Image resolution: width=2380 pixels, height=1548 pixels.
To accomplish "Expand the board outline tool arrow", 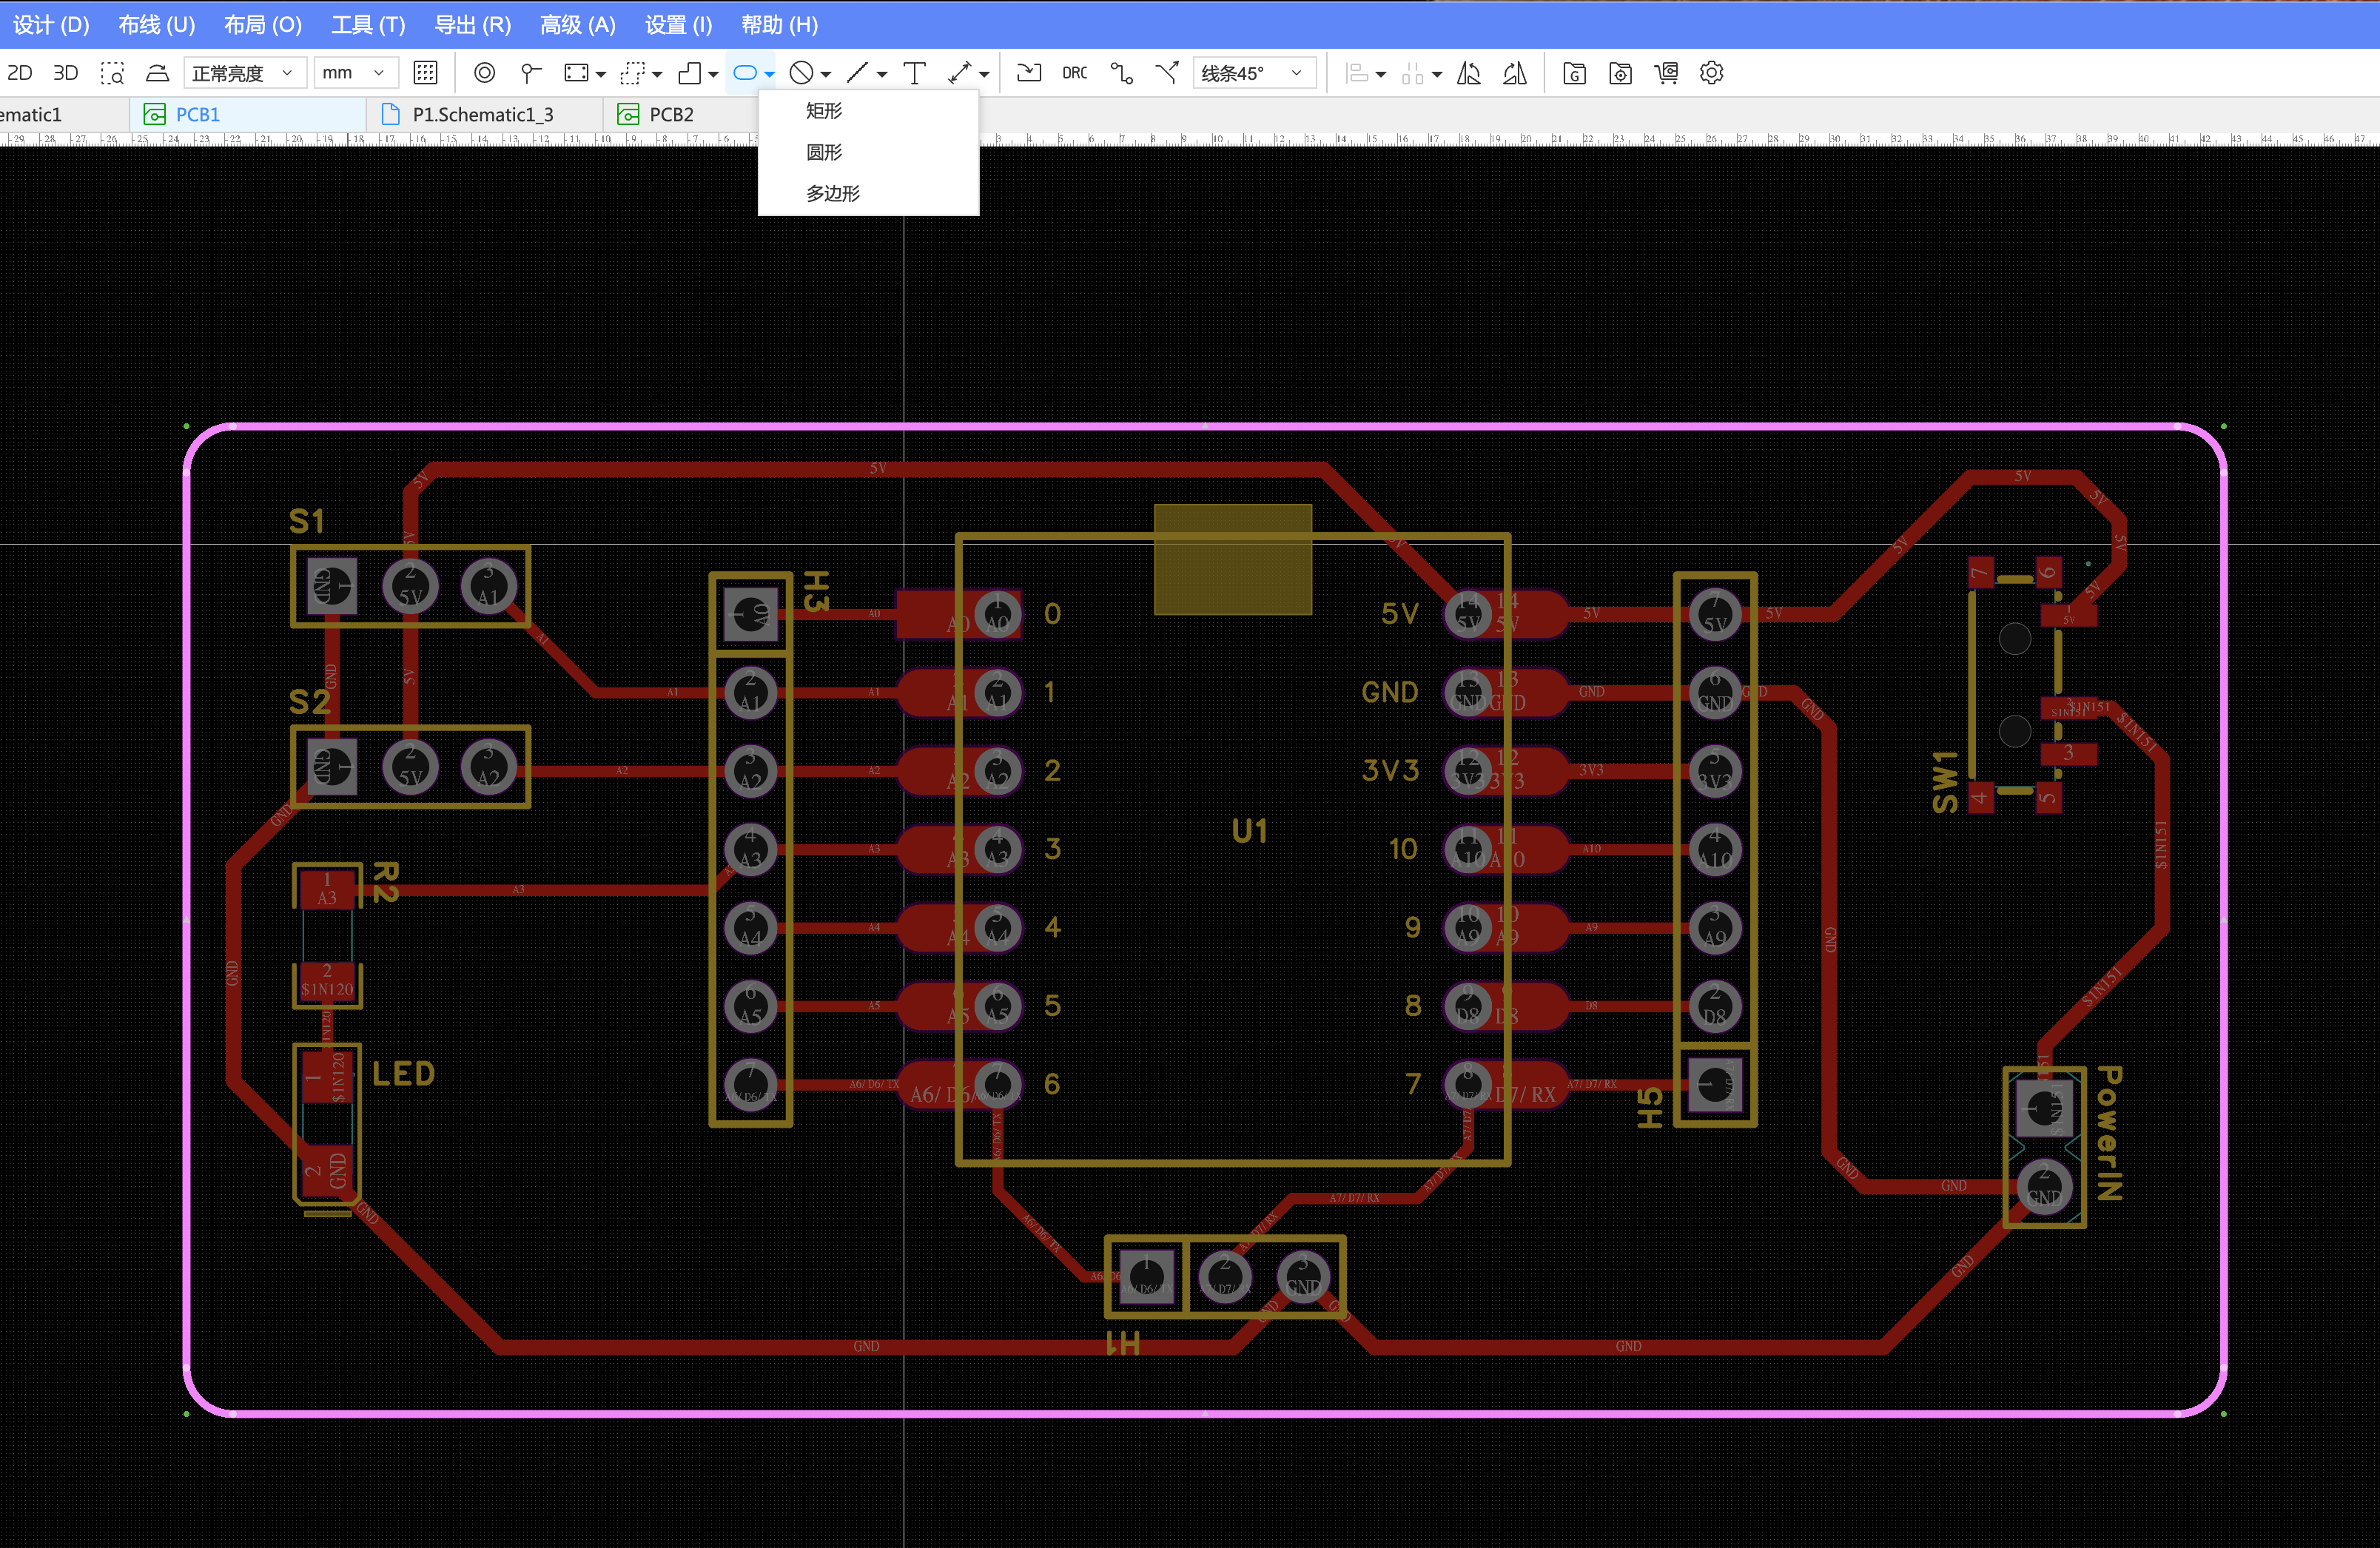I will tap(601, 74).
